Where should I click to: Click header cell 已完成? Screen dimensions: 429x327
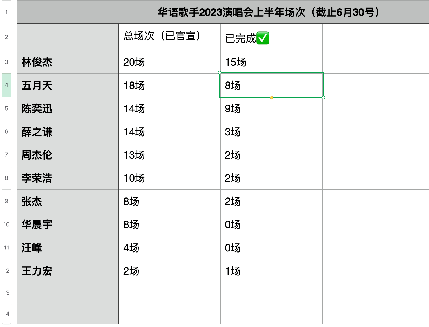click(x=271, y=37)
